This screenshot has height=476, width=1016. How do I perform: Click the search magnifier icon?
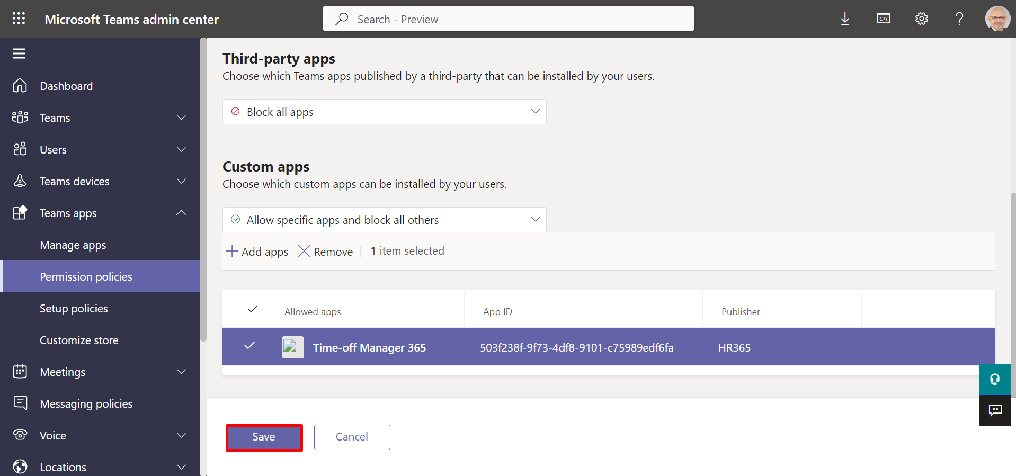point(342,19)
